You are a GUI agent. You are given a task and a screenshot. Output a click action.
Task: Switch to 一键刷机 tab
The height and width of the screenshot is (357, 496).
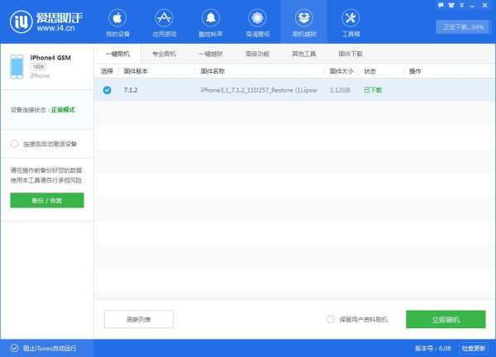[x=117, y=54]
